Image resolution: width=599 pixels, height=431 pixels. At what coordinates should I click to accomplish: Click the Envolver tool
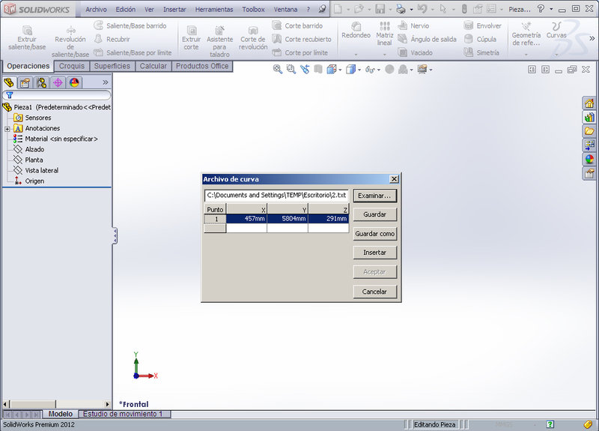tap(482, 25)
